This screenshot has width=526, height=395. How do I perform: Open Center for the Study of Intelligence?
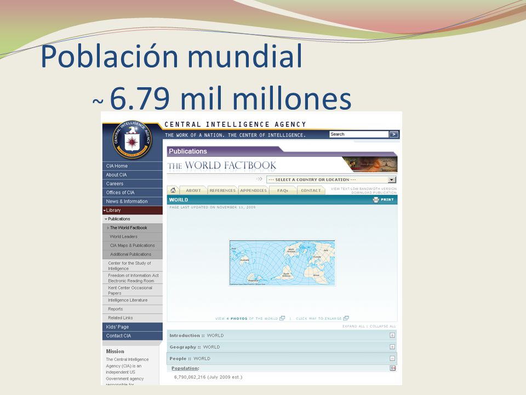(x=132, y=266)
